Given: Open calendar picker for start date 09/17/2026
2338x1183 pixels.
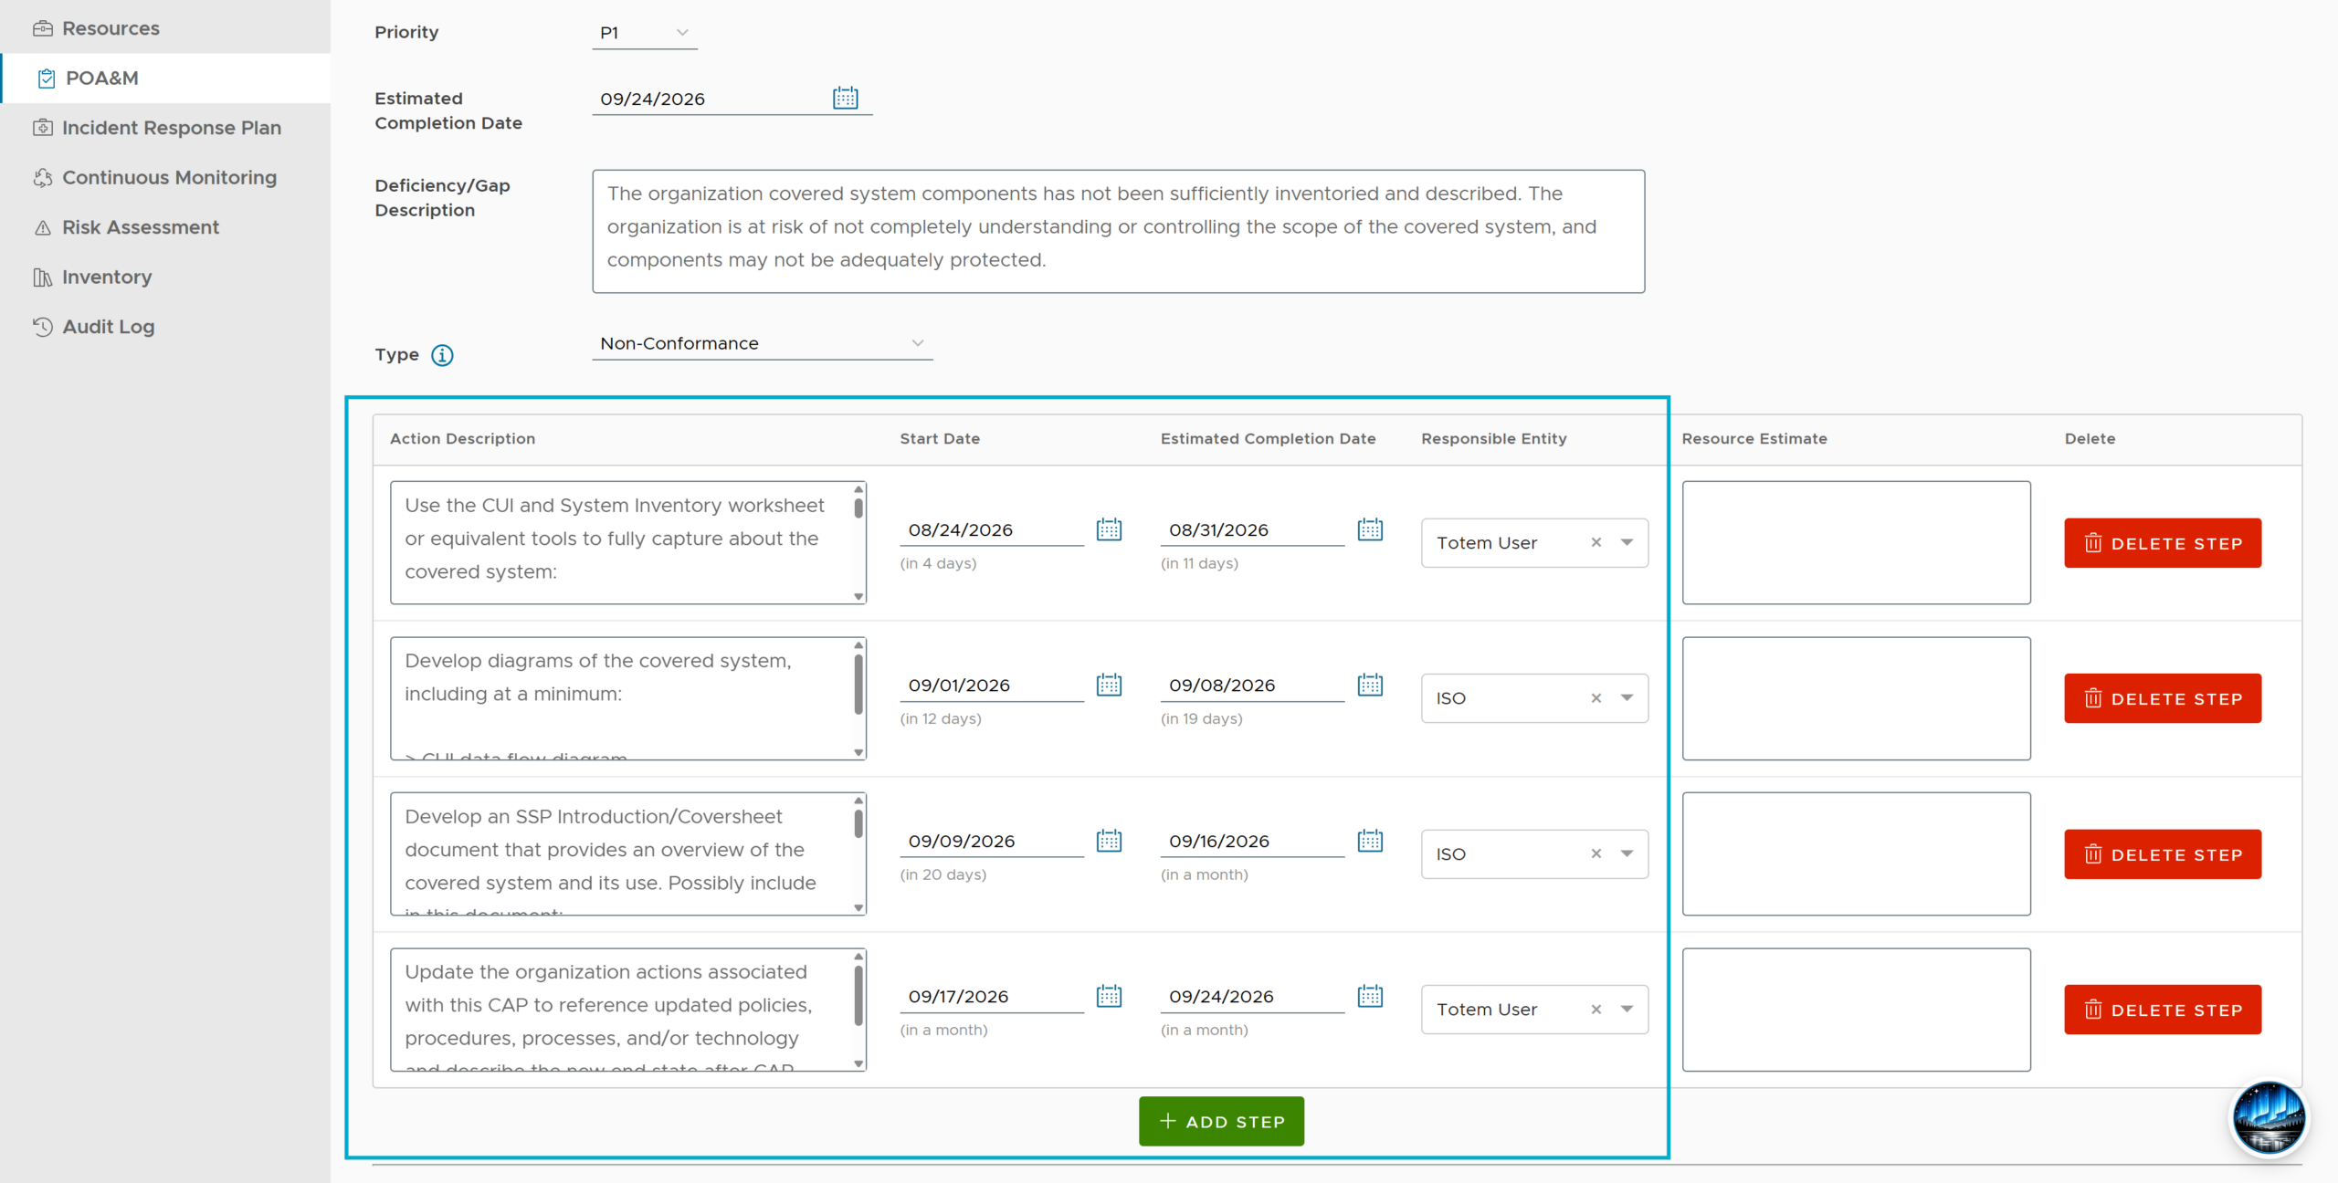Looking at the screenshot, I should click(x=1109, y=996).
